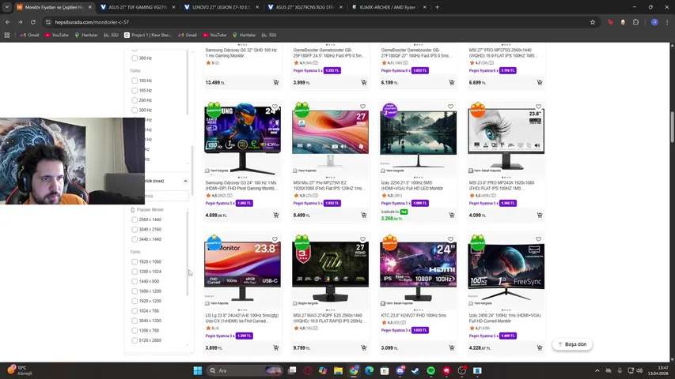
Task: Favorite the MSI 27 MAG 274QPF monitor
Action: 362,239
